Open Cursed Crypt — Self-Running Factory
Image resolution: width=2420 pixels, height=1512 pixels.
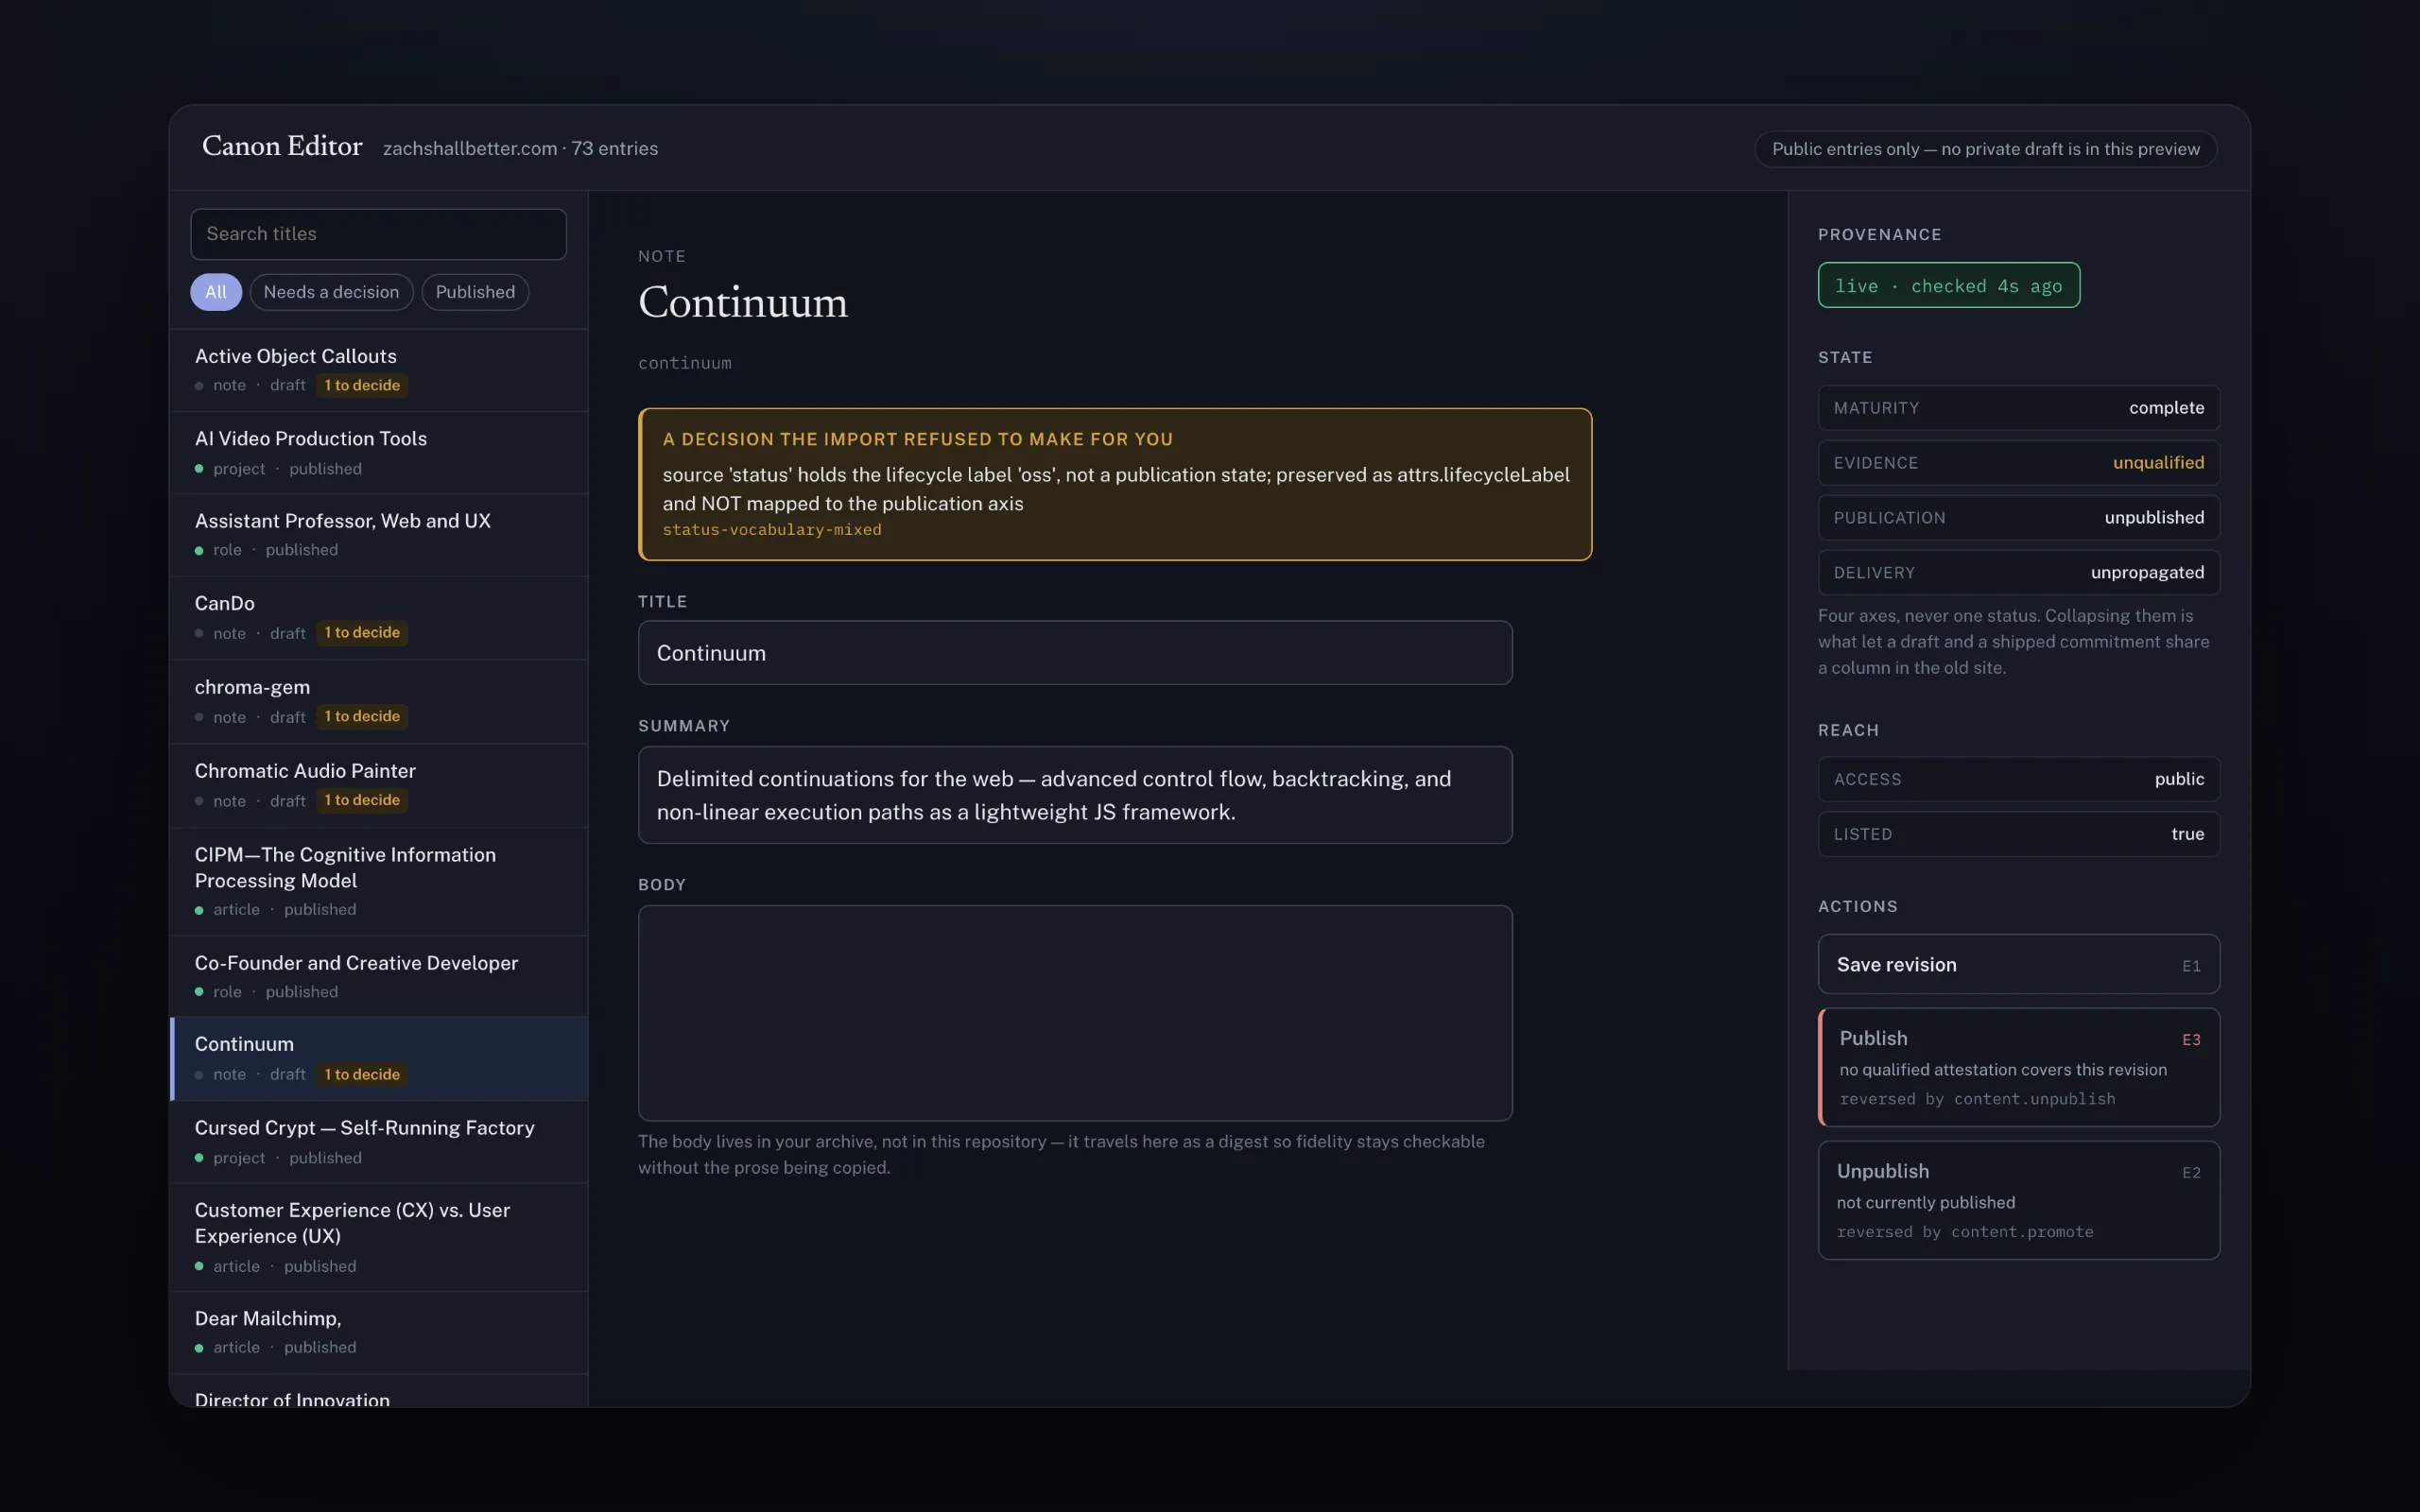379,1142
